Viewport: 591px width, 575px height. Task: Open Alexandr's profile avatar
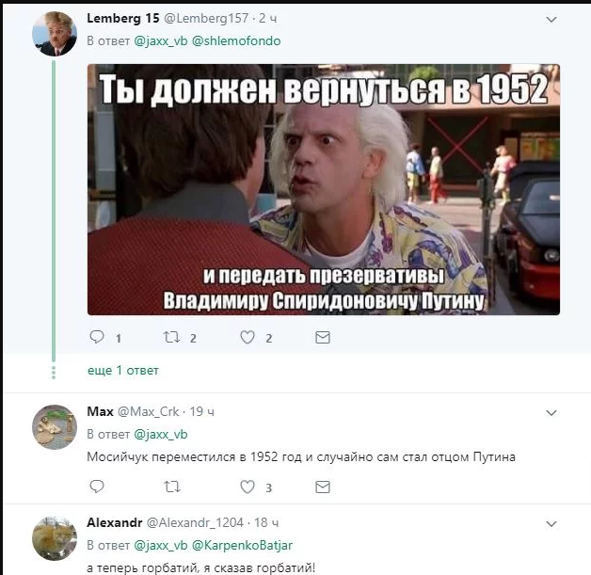[55, 538]
